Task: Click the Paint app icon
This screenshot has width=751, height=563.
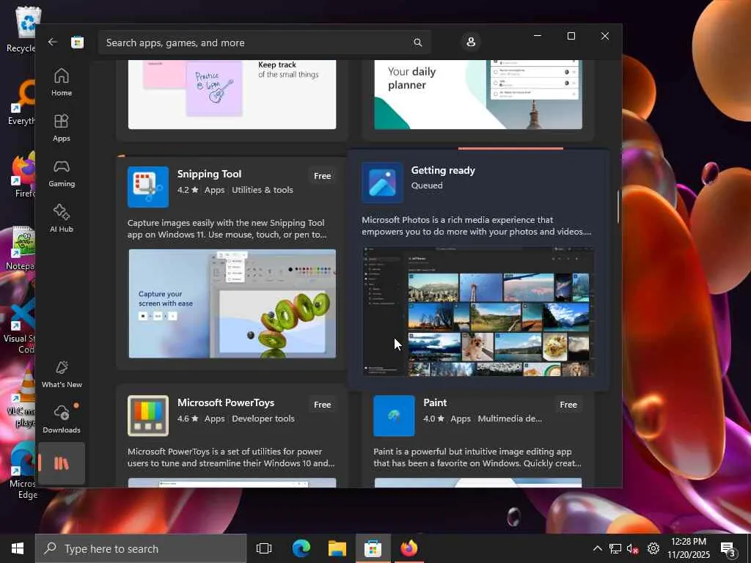Action: [x=394, y=416]
